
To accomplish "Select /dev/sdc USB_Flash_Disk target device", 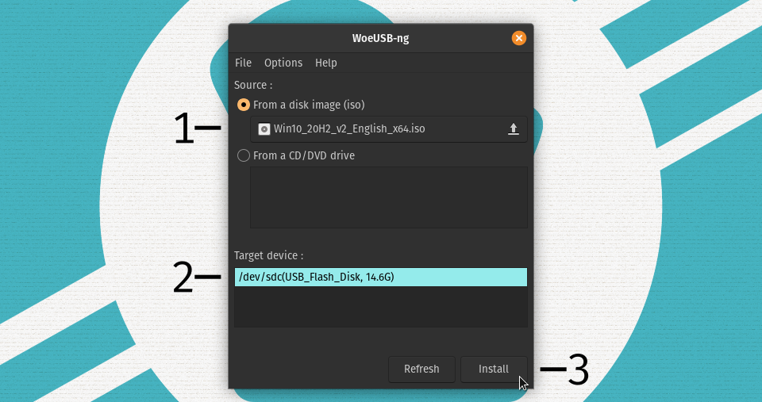I will tap(380, 277).
